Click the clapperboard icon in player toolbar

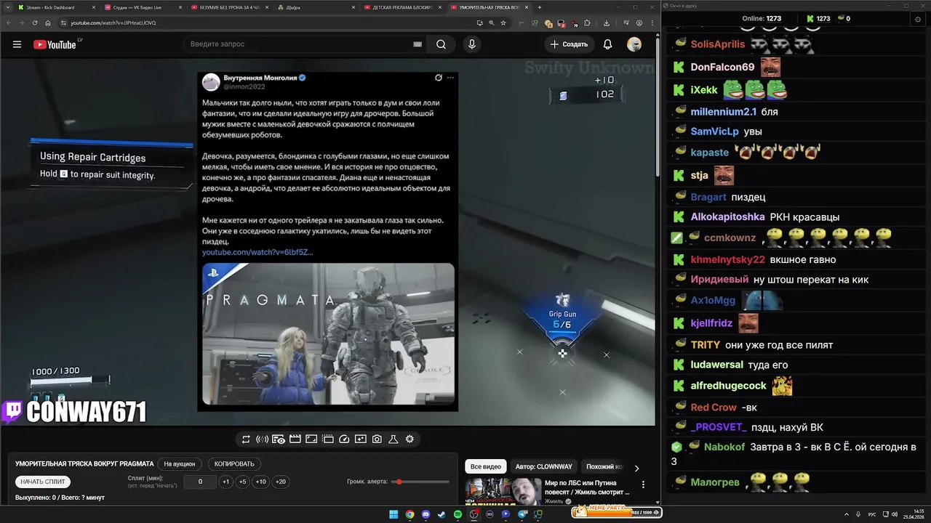[295, 439]
